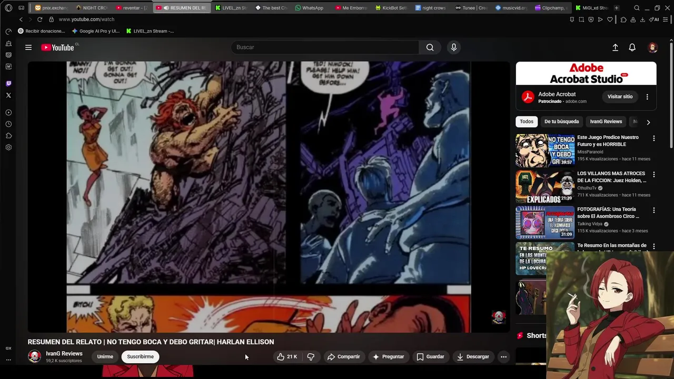Click the Suscribirme button
Viewport: 674px width, 379px height.
(x=140, y=357)
